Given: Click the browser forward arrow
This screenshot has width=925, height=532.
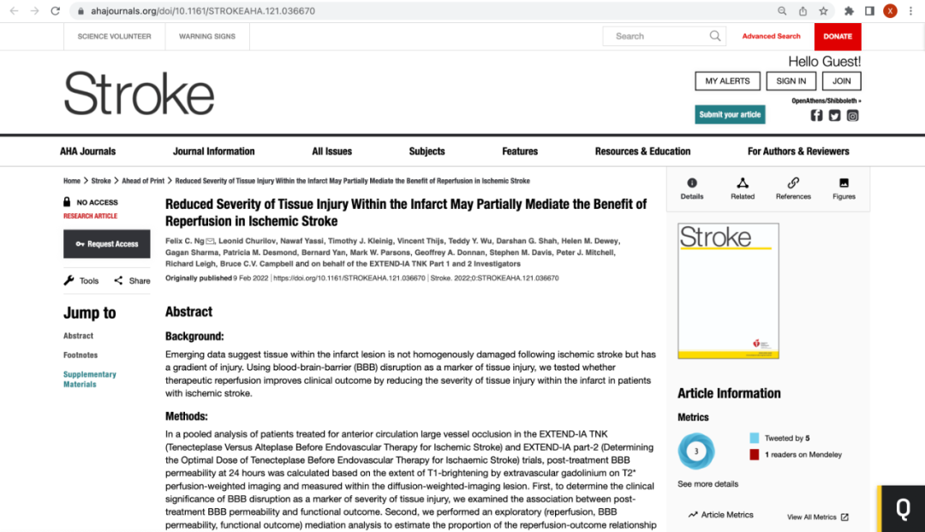Looking at the screenshot, I should click(x=35, y=10).
